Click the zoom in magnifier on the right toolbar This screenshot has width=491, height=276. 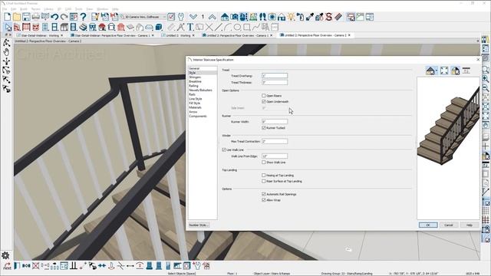[486, 79]
